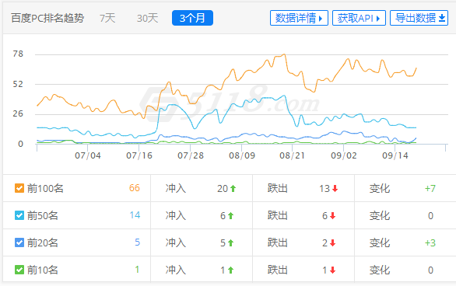
Task: Click green up arrow beside 冲入 20
Action: 233,188
